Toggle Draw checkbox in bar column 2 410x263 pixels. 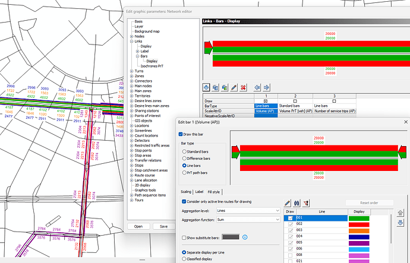(295, 101)
